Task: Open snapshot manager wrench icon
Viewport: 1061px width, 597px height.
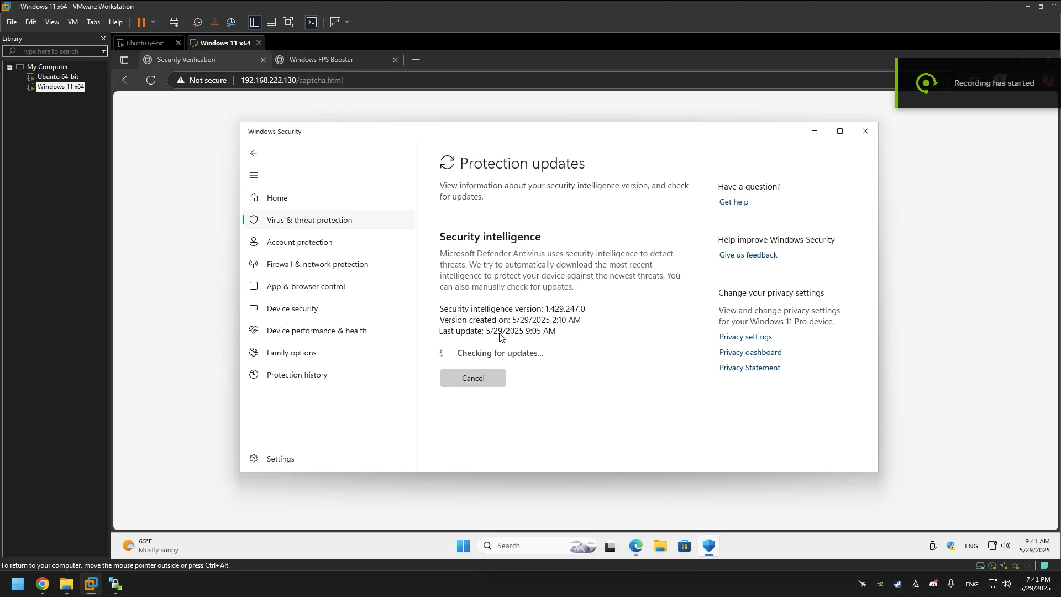Action: (x=232, y=22)
